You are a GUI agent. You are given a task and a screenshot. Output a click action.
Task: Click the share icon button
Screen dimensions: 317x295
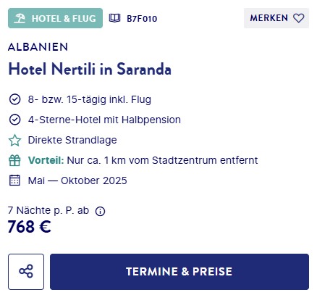pos(26,272)
